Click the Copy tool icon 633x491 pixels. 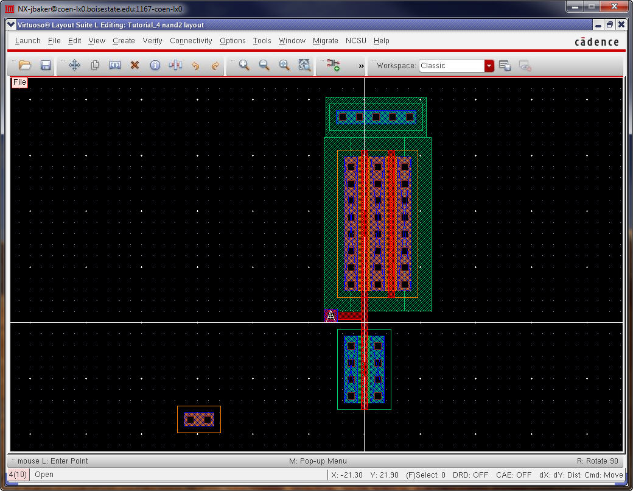95,65
